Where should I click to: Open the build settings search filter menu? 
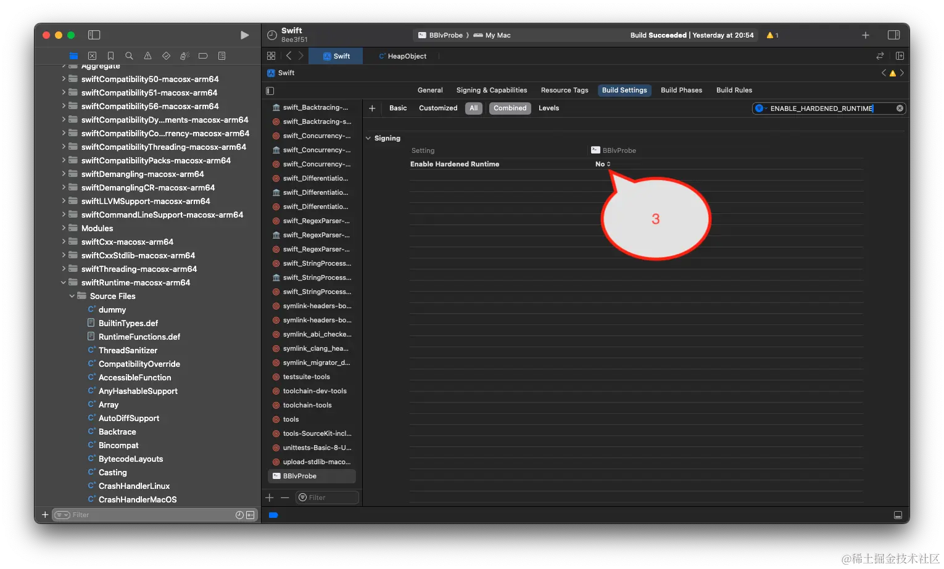click(x=761, y=108)
